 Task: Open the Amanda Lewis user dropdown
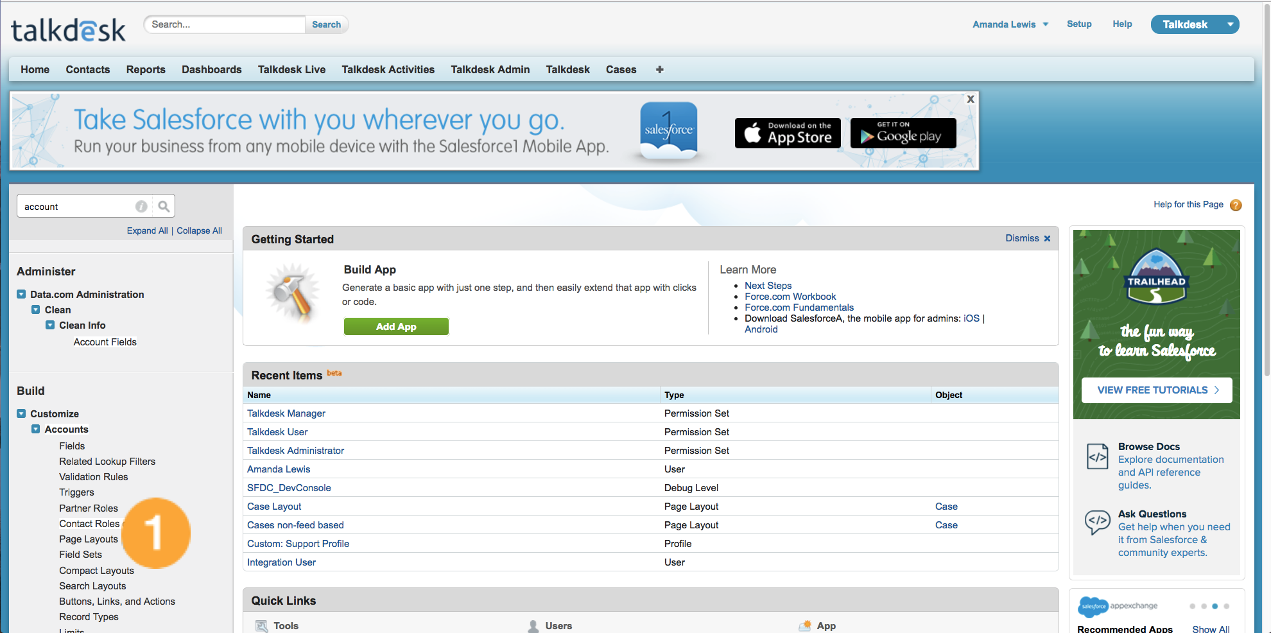[x=1010, y=24]
